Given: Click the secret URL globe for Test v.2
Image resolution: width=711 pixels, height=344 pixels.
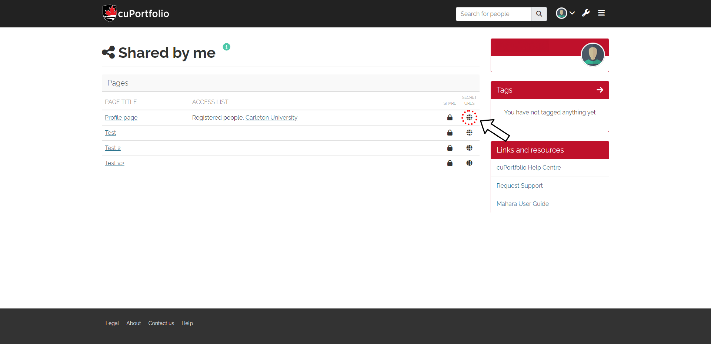Looking at the screenshot, I should 469,163.
